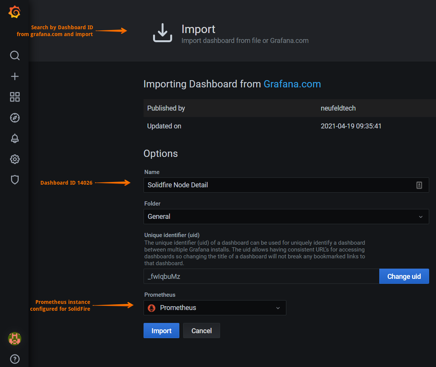The width and height of the screenshot is (436, 367).
Task: Open the Alerting bell icon
Action: 15,138
